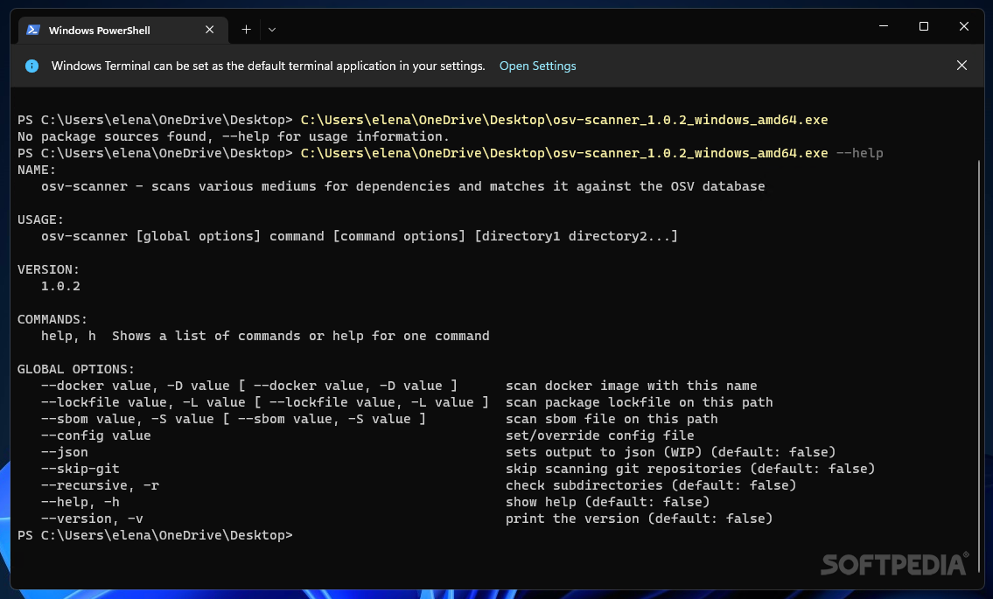
Task: Click 'scan package lockfile on this path'
Action: click(x=639, y=402)
